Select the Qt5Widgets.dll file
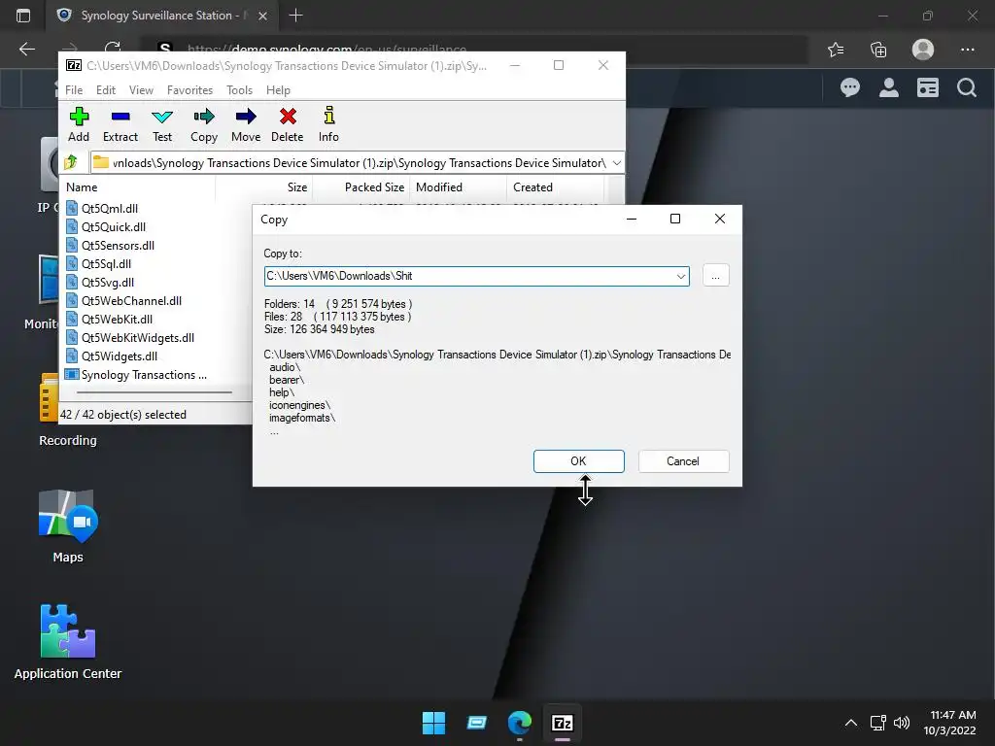This screenshot has height=746, width=995. (x=120, y=356)
